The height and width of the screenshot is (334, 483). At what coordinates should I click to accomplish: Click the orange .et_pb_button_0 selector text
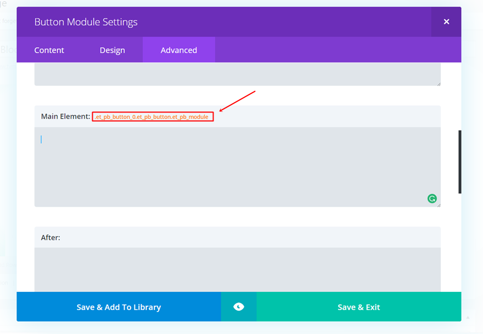pyautogui.click(x=152, y=117)
